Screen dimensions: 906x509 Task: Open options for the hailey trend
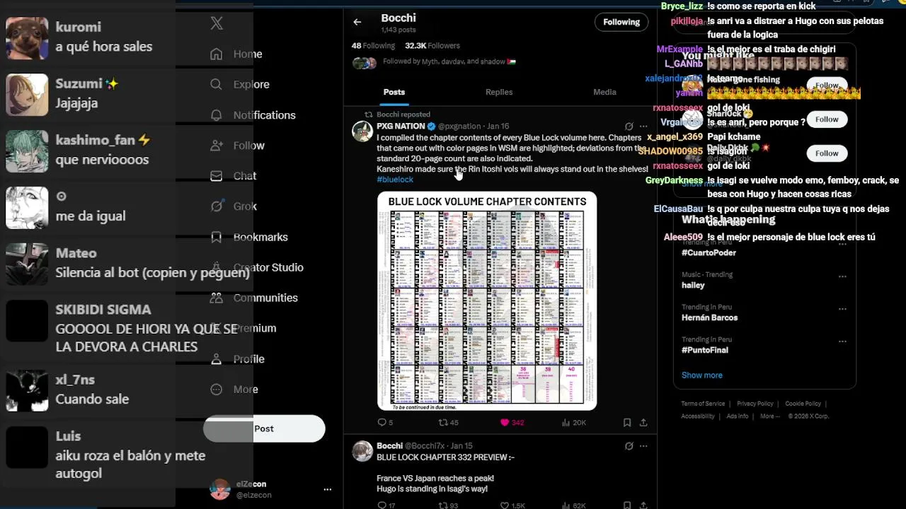tap(842, 276)
